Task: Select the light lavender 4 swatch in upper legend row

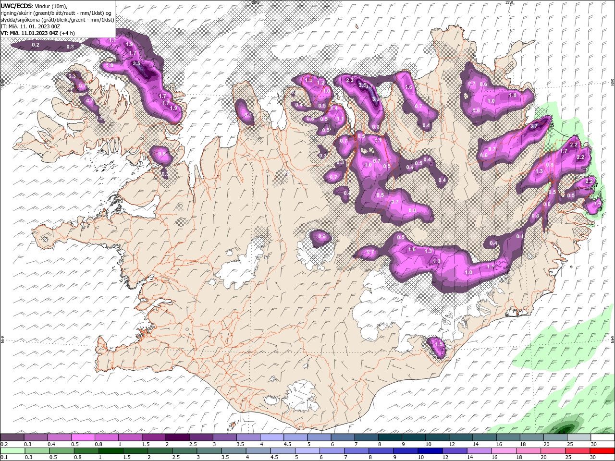Action: [271, 437]
